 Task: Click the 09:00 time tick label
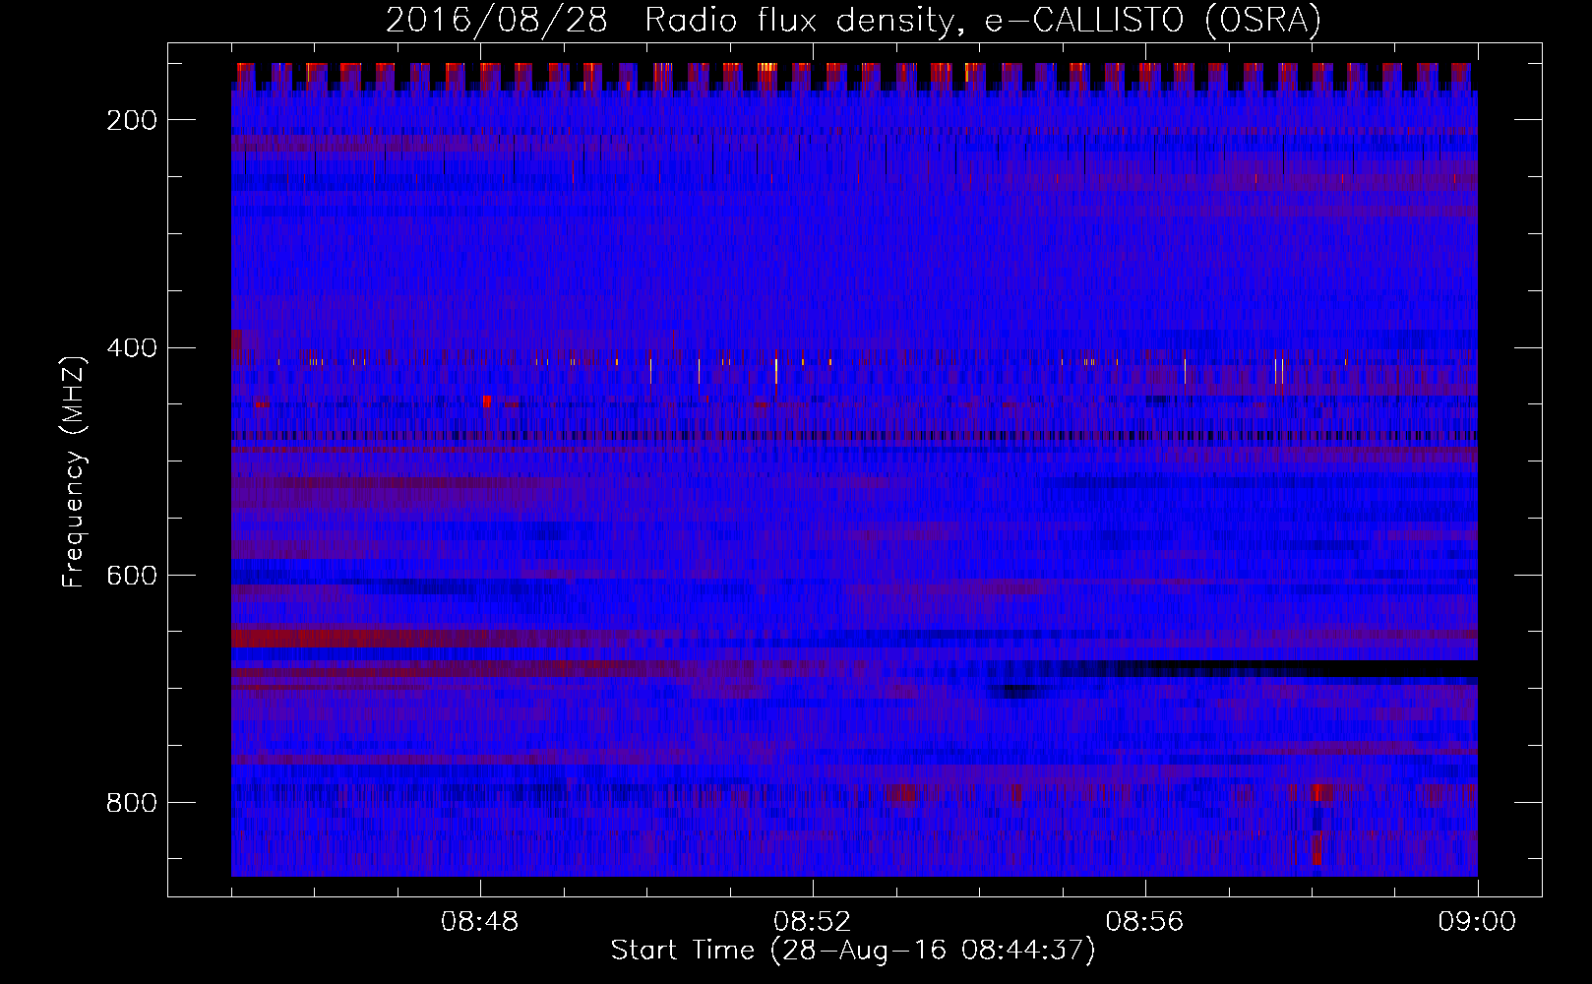point(1477,922)
